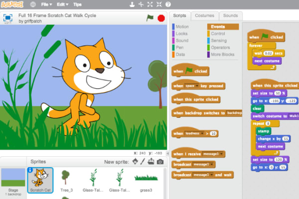The width and height of the screenshot is (299, 199).
Task: Click 'change x by 55' value
Action: coord(286,139)
